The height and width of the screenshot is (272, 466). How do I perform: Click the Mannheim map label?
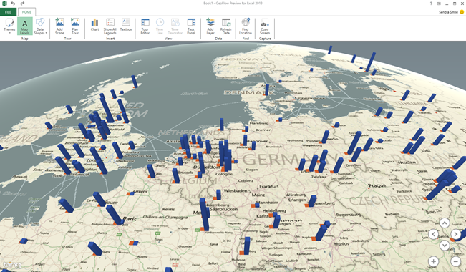point(267,203)
